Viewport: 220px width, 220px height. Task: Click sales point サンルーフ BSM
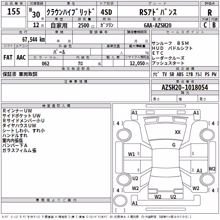click(170, 43)
